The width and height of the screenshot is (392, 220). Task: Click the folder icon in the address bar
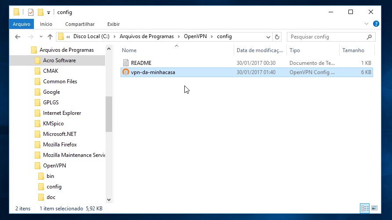click(x=61, y=37)
